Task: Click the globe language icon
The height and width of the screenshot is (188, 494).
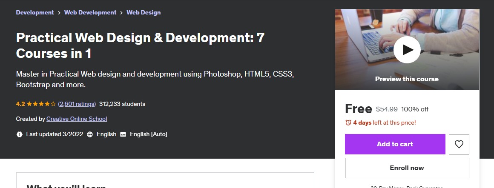Action: 90,134
